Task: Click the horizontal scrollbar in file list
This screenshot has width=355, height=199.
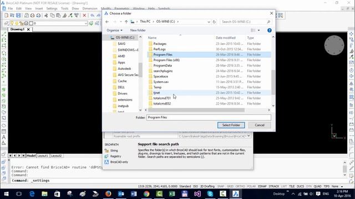Action: pyautogui.click(x=196, y=110)
